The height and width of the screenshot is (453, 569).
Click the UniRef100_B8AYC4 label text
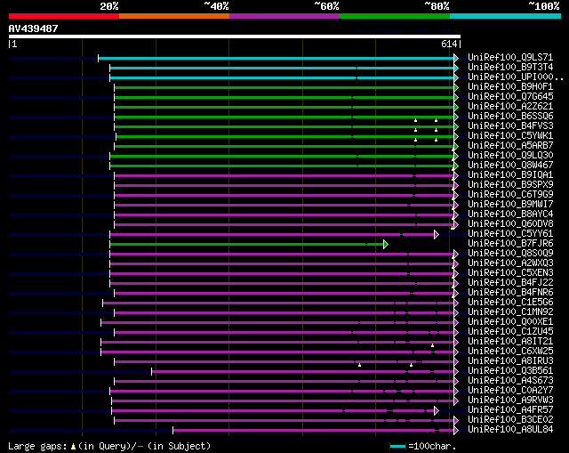[x=510, y=214]
